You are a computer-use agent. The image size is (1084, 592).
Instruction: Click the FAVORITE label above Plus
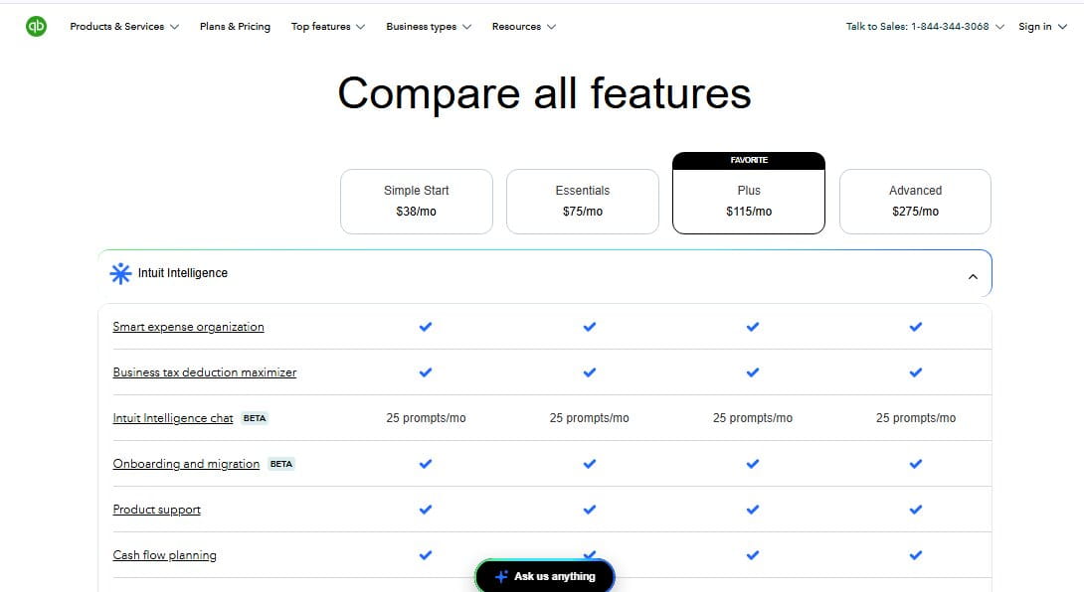tap(749, 160)
